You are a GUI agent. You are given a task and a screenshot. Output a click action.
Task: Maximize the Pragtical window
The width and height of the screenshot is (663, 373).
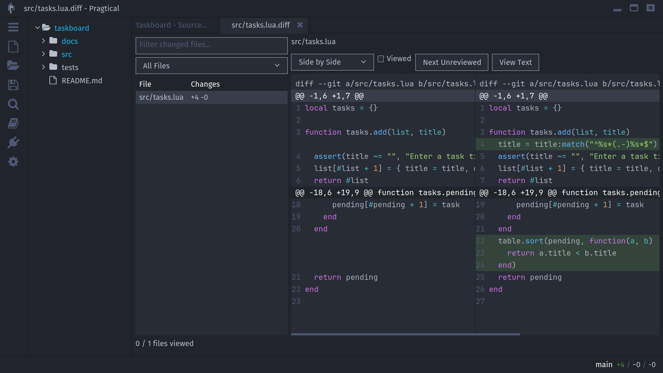(634, 8)
